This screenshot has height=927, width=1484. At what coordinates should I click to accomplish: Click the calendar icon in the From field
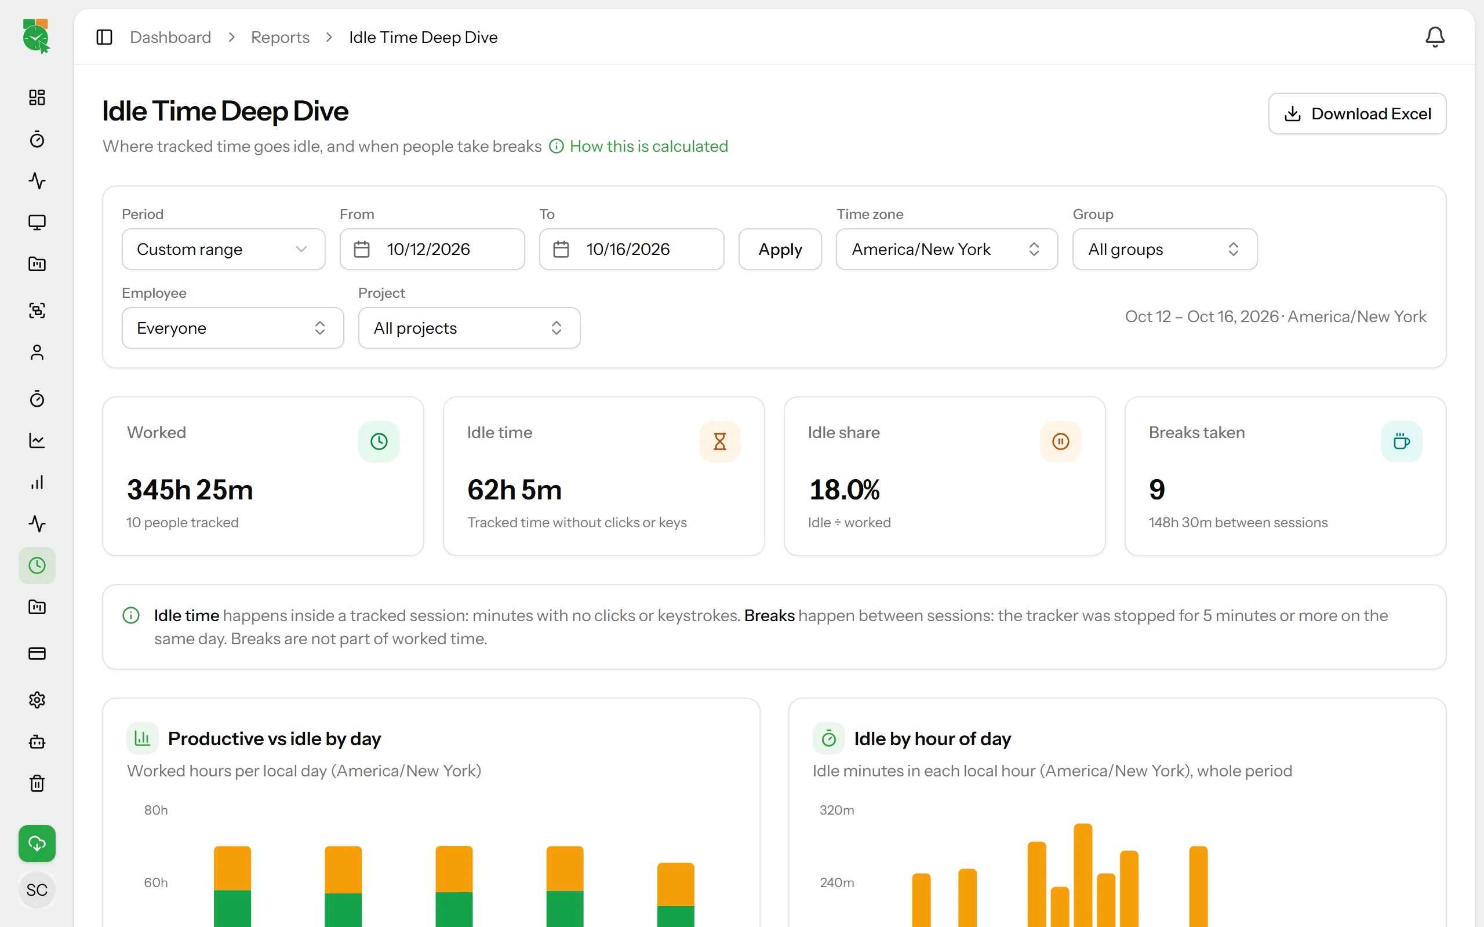pos(362,250)
